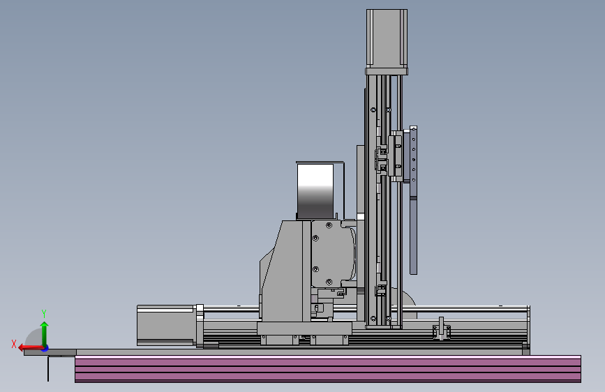Screen dimensions: 605x392
Task: Click the green Y axis arrow of triad
Action: tap(45, 333)
